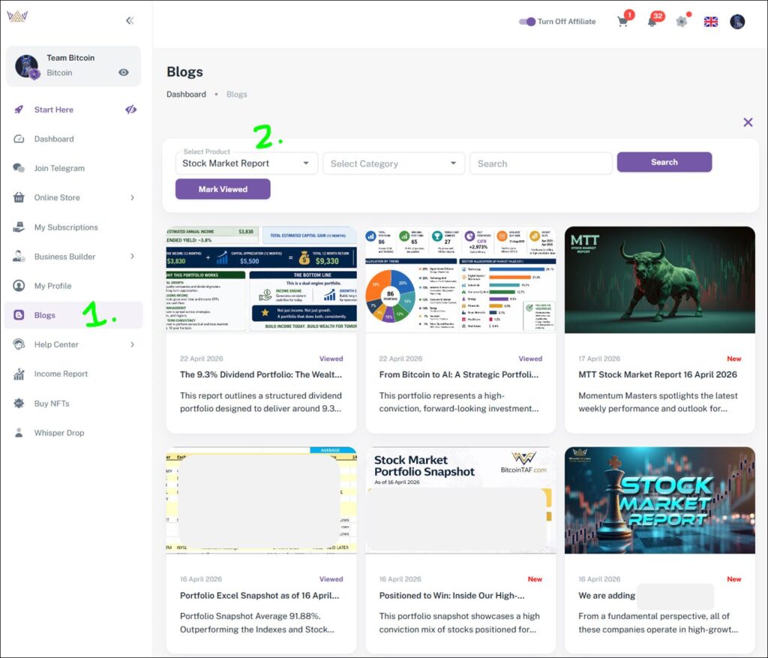Open the Stock Market Report product dropdown

[246, 164]
